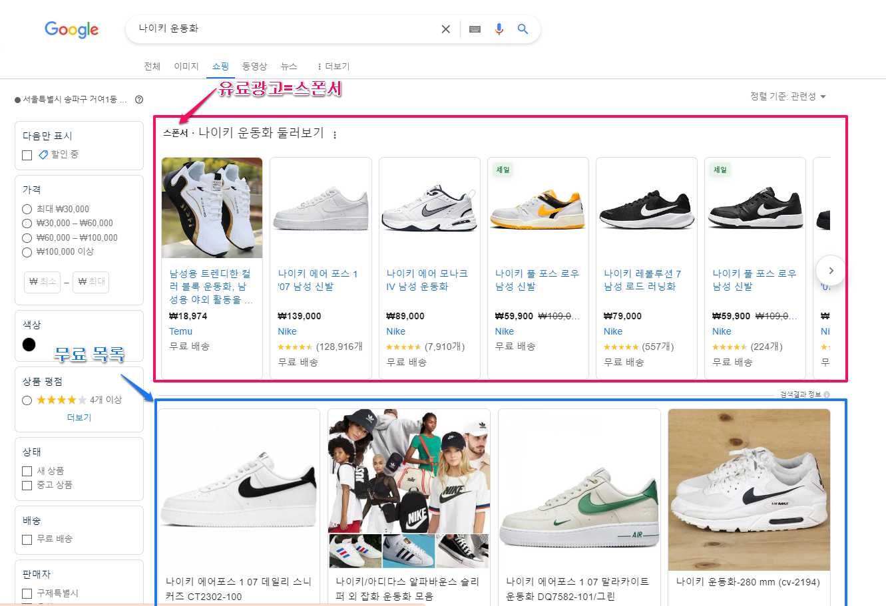Select the black color swatch filter
Image resolution: width=886 pixels, height=606 pixels.
tap(29, 345)
